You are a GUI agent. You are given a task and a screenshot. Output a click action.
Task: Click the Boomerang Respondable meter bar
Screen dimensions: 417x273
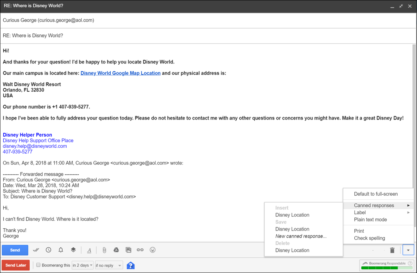click(387, 268)
